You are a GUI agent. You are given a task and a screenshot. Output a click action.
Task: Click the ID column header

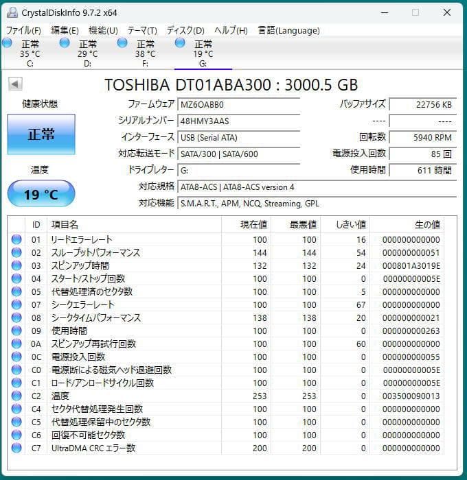point(36,225)
